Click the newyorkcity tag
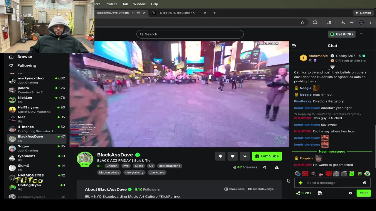Screen dimensions: 376x211 [x=134, y=173]
